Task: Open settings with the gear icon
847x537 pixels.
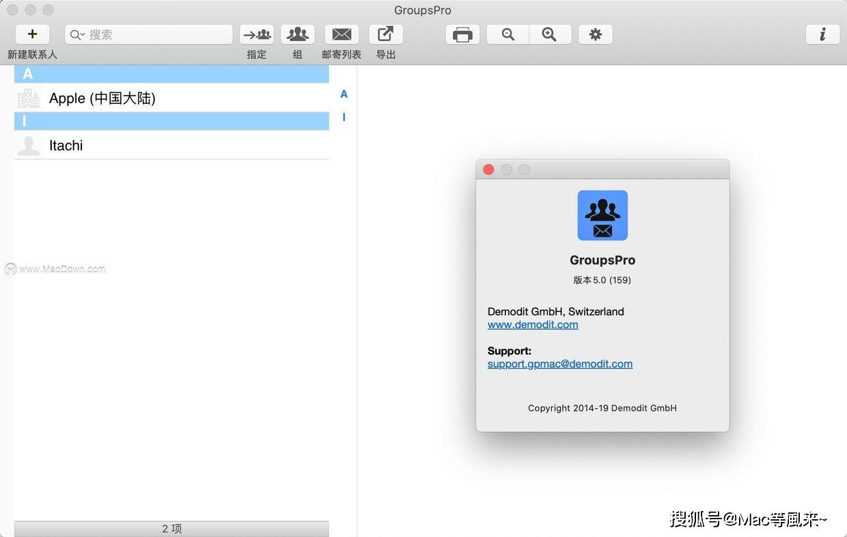Action: [595, 34]
